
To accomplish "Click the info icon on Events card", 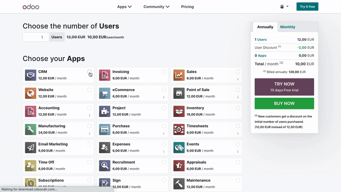I will [x=238, y=152].
